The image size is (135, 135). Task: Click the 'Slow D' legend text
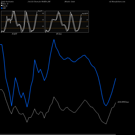click(x=5, y=4)
